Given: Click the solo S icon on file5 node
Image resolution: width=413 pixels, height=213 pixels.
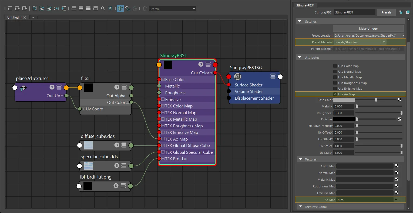Looking at the screenshot, I should coord(117,87).
